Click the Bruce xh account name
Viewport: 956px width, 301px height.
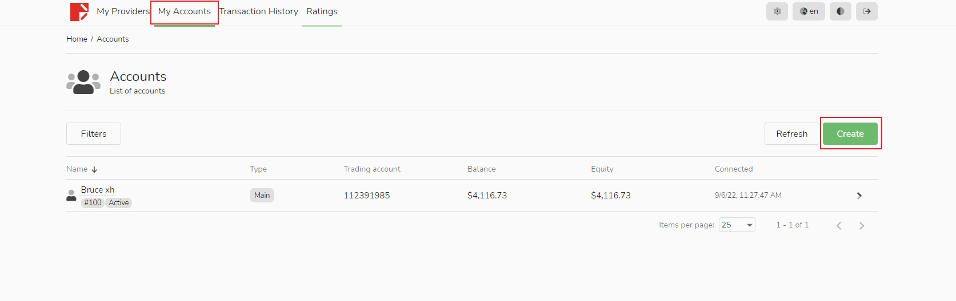[x=98, y=190]
